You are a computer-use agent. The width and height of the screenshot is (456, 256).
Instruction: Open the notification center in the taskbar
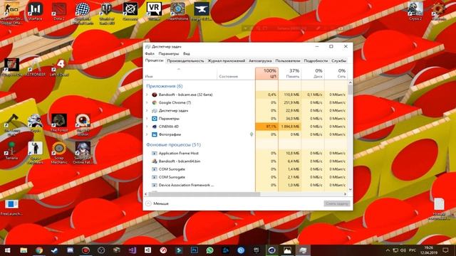pos(445,250)
